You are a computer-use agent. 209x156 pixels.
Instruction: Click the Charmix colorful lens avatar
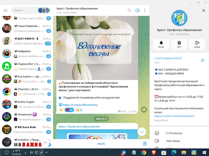7,92
